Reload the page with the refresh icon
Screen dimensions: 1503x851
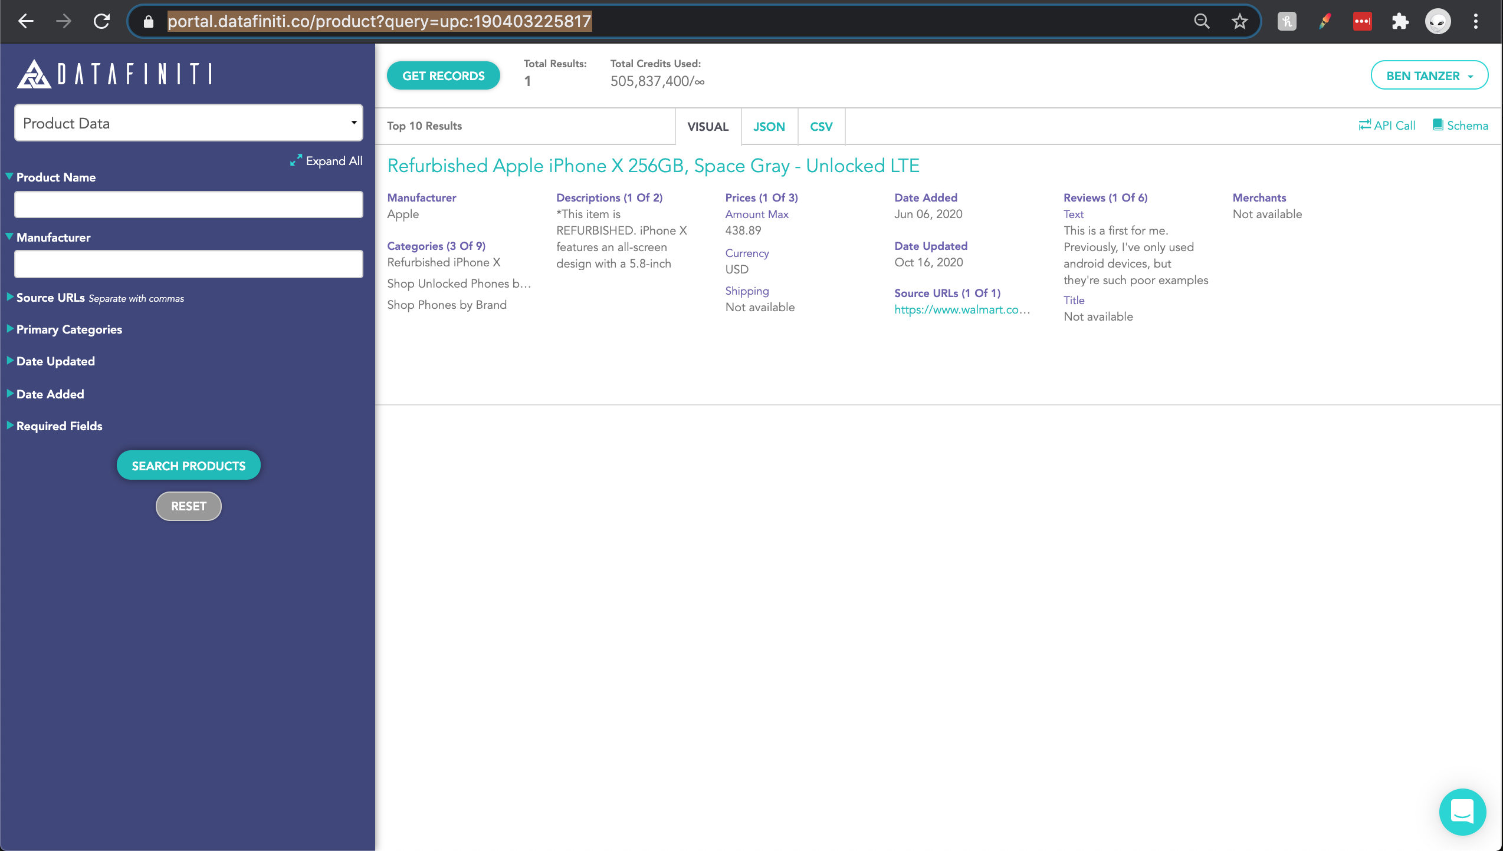101,21
